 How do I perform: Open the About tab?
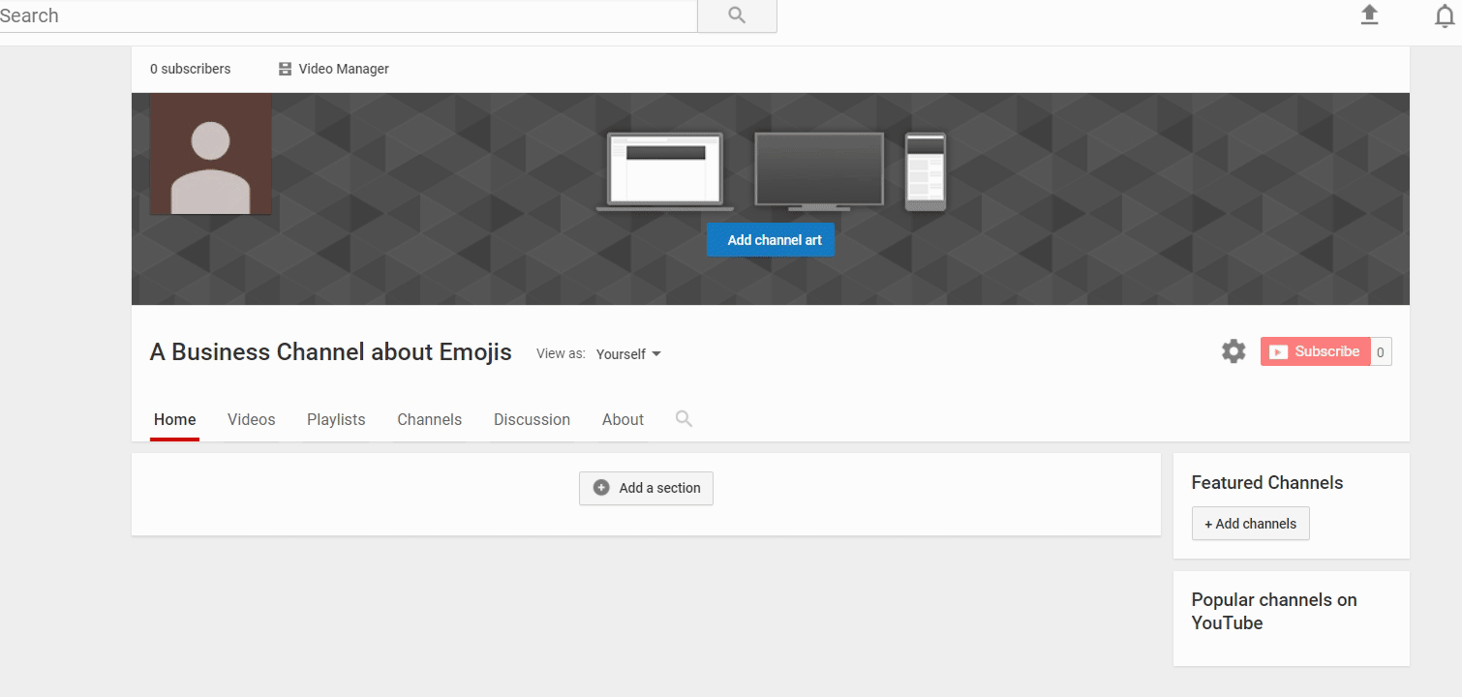click(623, 419)
